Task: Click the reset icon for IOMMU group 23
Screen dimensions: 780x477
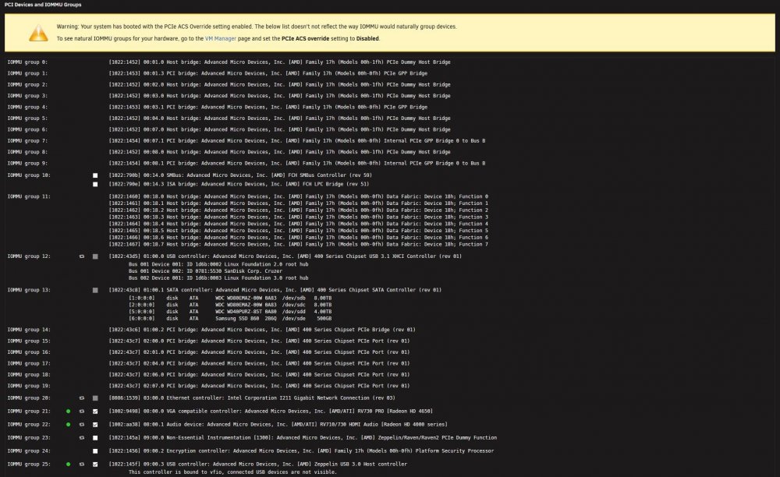Action: click(x=82, y=438)
